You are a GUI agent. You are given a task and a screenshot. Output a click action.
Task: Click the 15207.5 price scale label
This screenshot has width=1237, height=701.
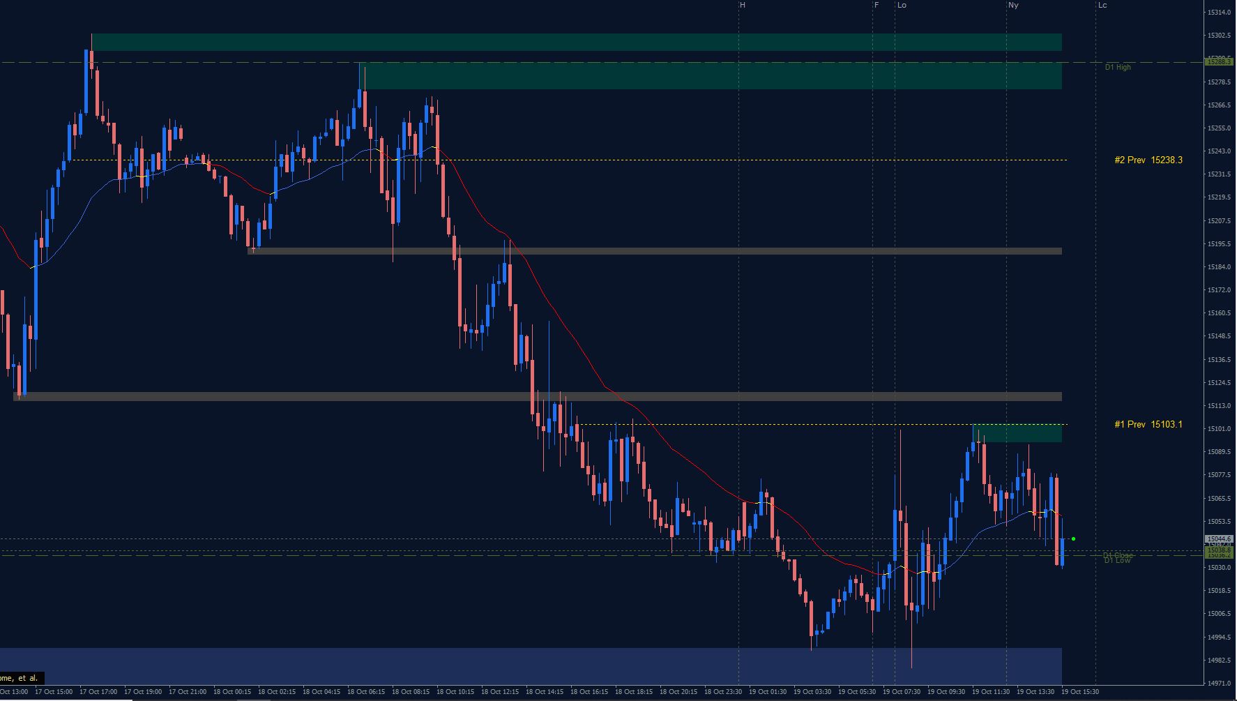click(x=1220, y=221)
